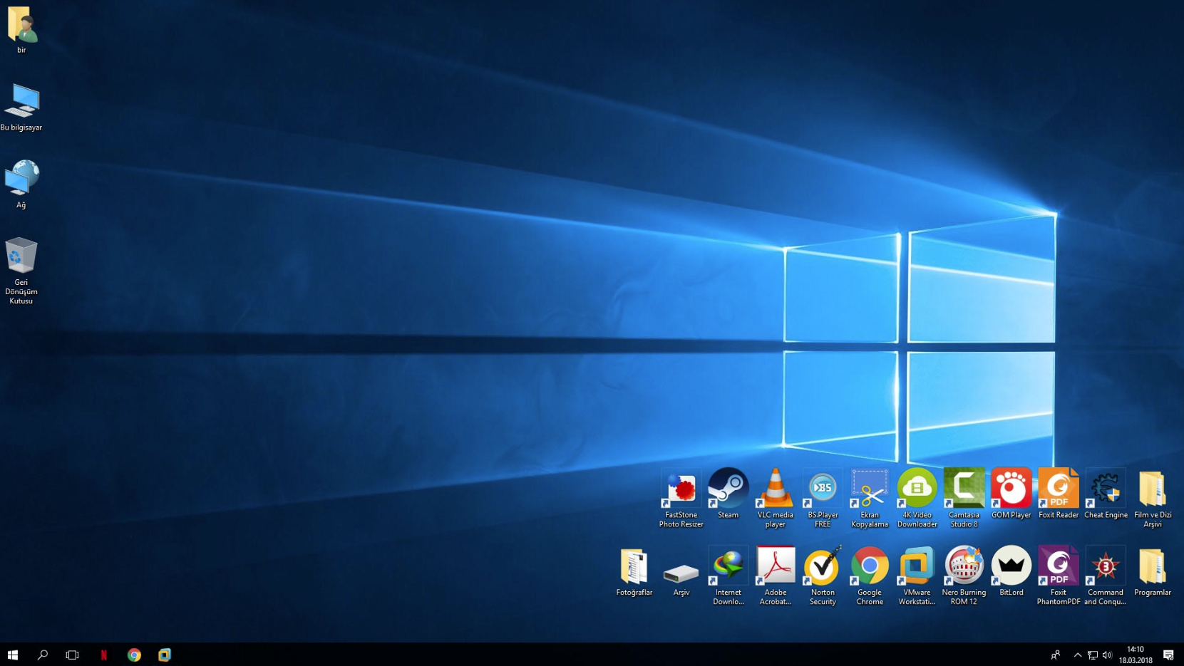Open the Windows Start menu

13,655
